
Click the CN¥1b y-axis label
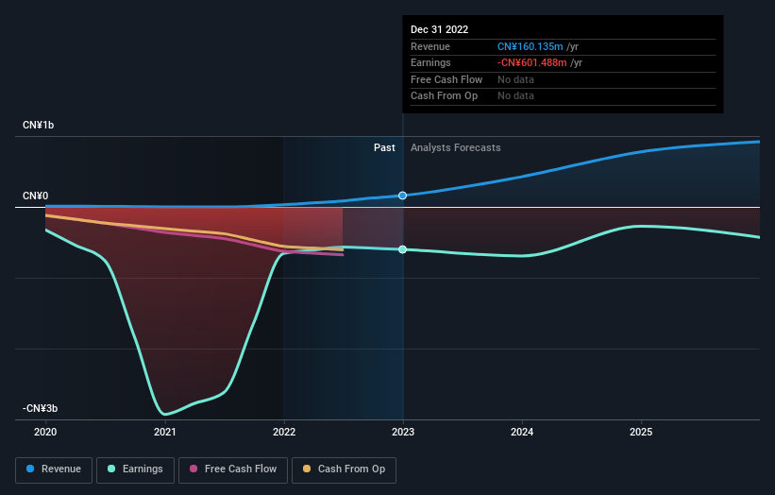coord(38,125)
